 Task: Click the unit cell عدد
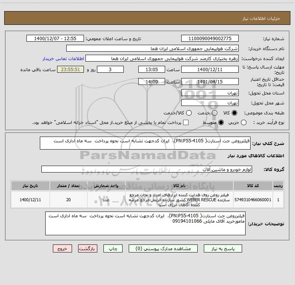[106, 200]
